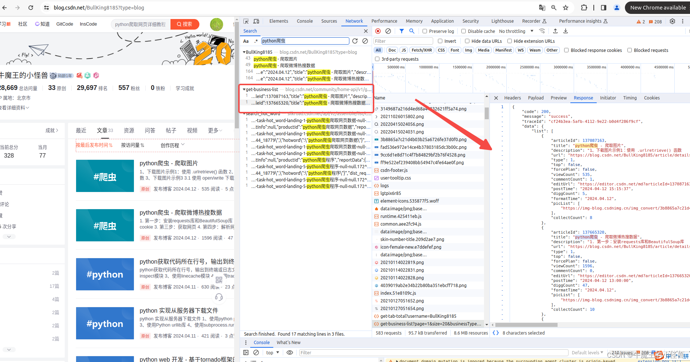Check Hide data URLs
This screenshot has width=690, height=362.
[x=467, y=41]
